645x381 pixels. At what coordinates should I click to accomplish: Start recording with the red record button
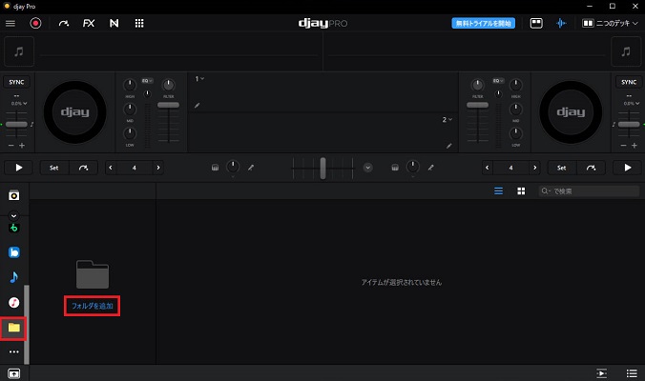pos(35,24)
